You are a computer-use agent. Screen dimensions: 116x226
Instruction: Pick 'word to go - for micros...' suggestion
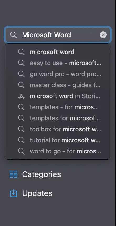[x=58, y=151]
